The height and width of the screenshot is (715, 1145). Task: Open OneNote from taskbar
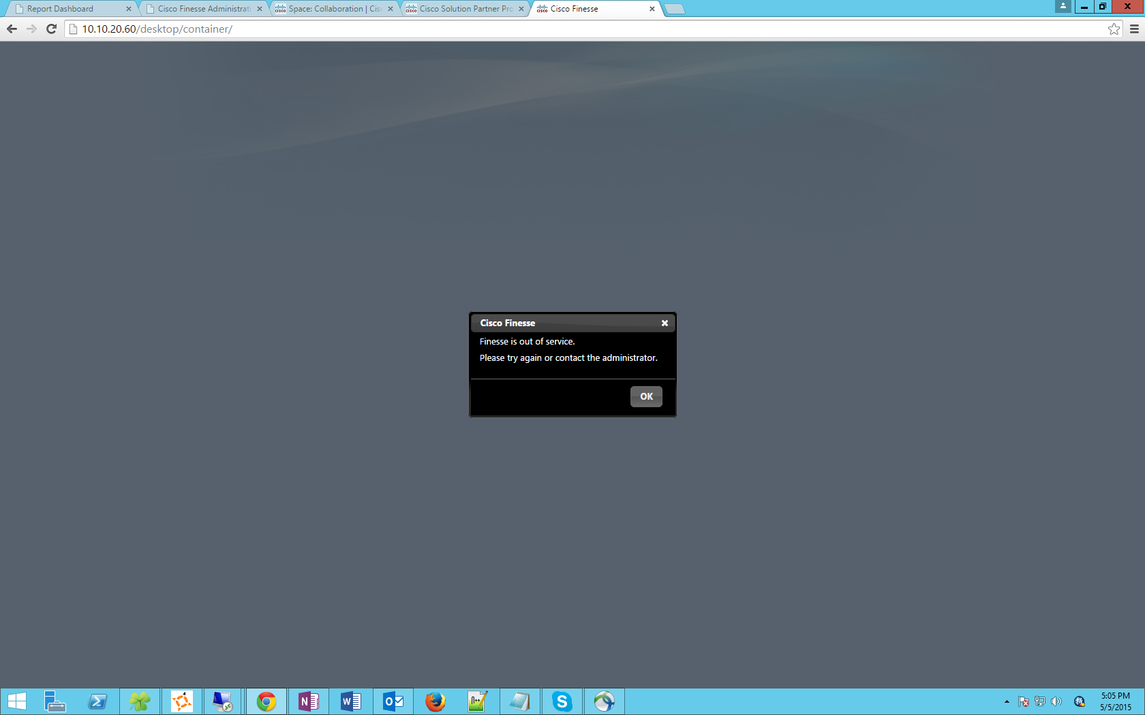309,701
